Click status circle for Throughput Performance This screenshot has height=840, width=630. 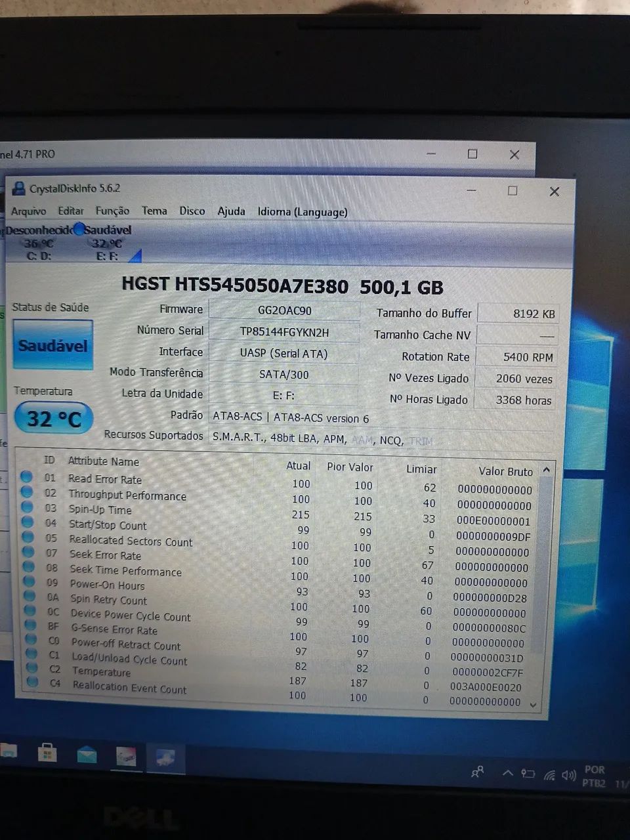pos(27,491)
